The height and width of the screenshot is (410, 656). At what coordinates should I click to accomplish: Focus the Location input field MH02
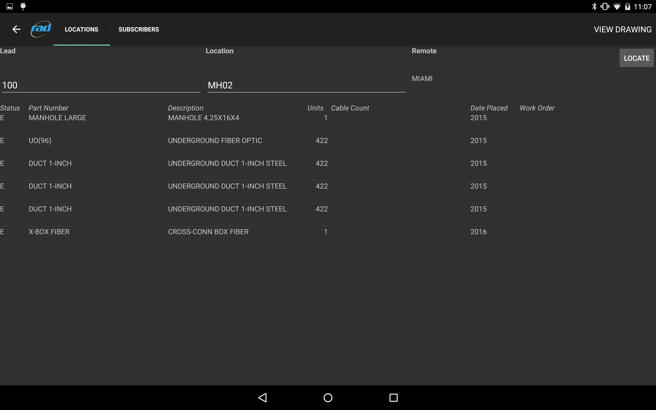point(307,85)
